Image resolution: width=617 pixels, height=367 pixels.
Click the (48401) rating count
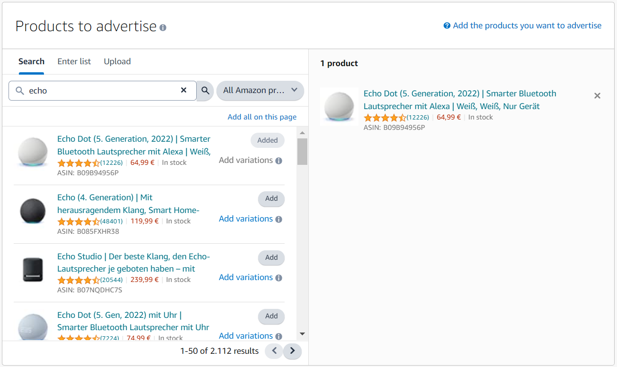[112, 221]
